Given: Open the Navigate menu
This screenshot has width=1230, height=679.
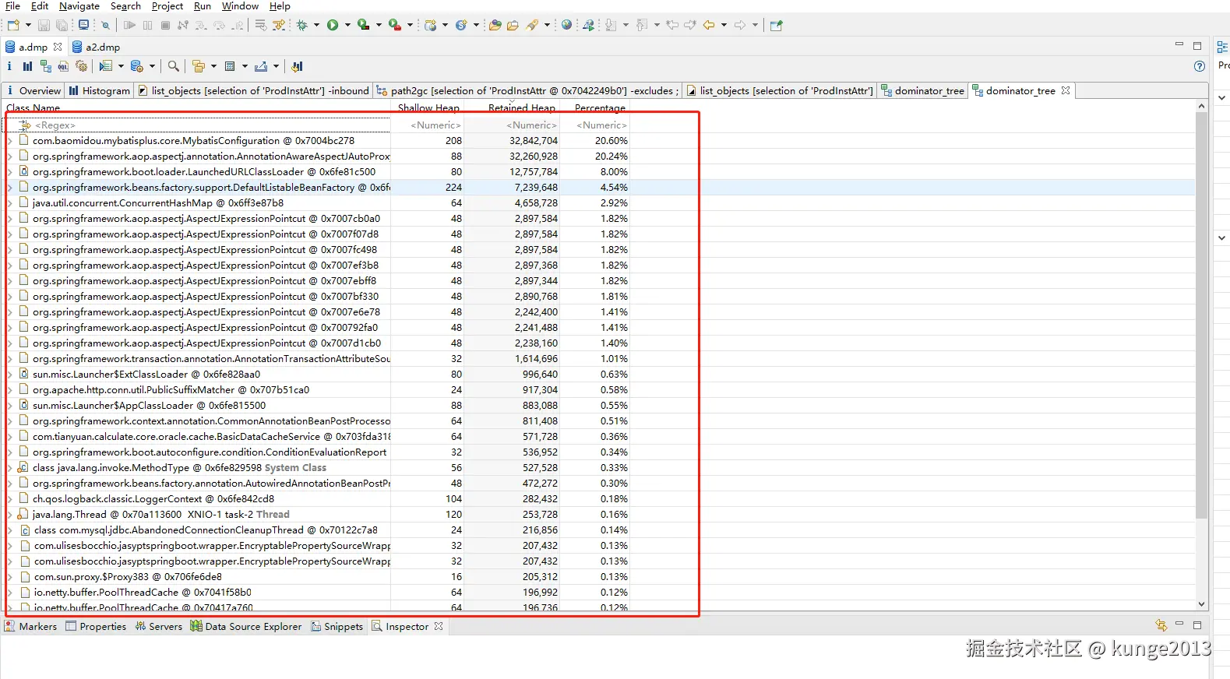Looking at the screenshot, I should (79, 6).
